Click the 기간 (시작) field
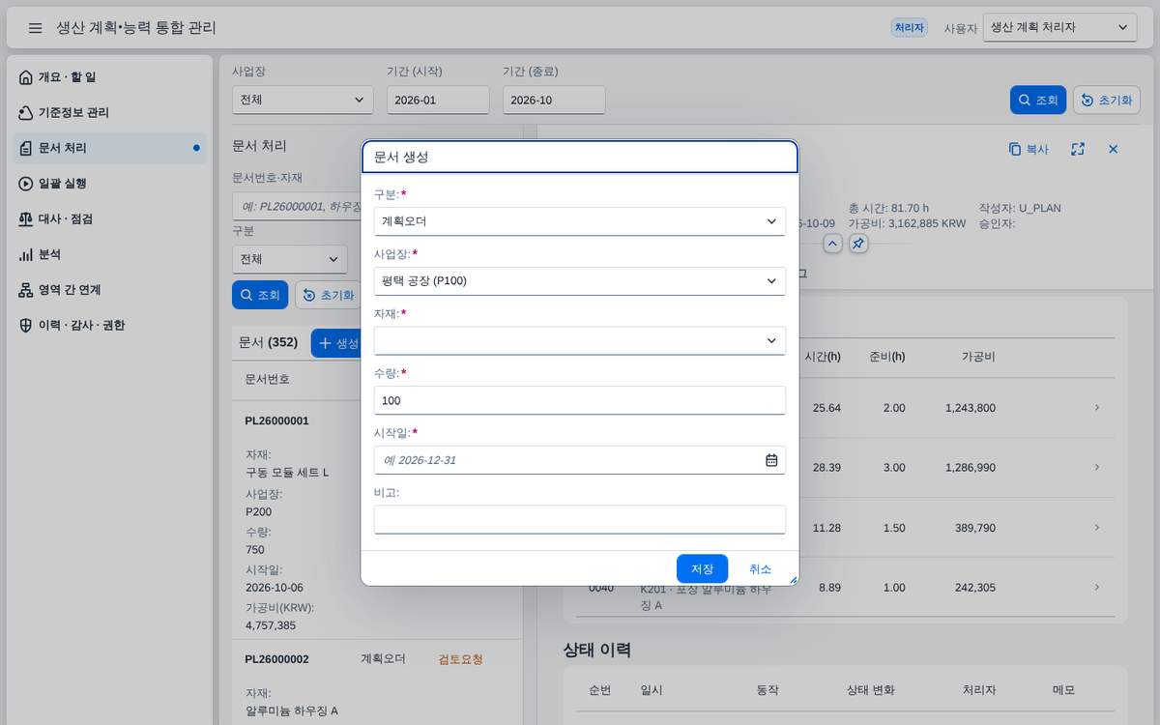 tap(438, 100)
